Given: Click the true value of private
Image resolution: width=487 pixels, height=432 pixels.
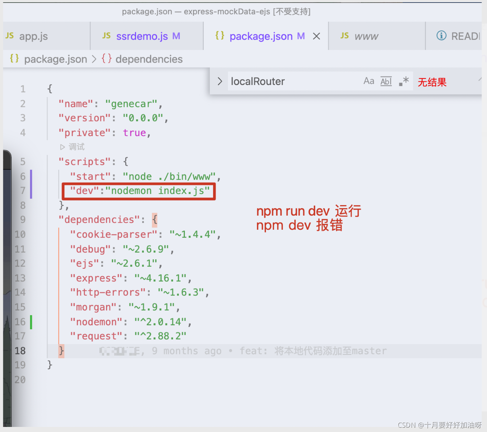Looking at the screenshot, I should tap(134, 133).
